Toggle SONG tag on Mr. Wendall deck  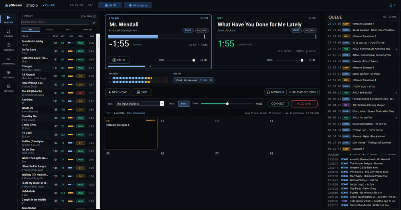(x=188, y=30)
